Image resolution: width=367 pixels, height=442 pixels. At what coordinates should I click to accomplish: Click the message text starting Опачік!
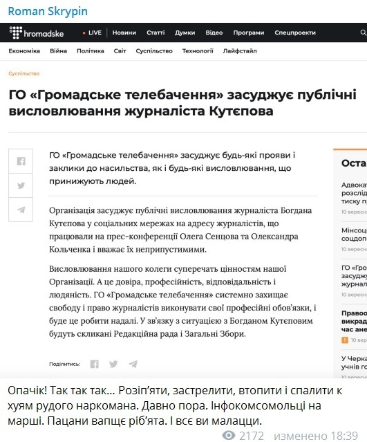pyautogui.click(x=175, y=405)
